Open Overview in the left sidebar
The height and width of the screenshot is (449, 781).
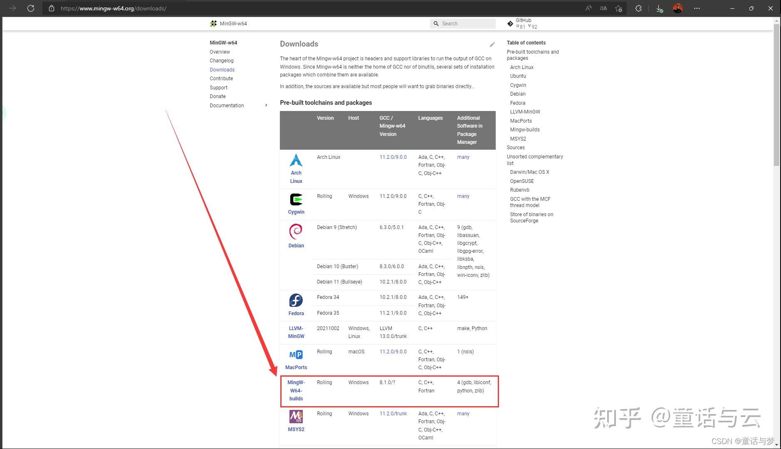220,52
